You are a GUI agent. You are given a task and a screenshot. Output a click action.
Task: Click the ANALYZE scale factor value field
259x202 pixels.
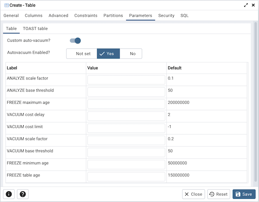pyautogui.click(x=126, y=80)
